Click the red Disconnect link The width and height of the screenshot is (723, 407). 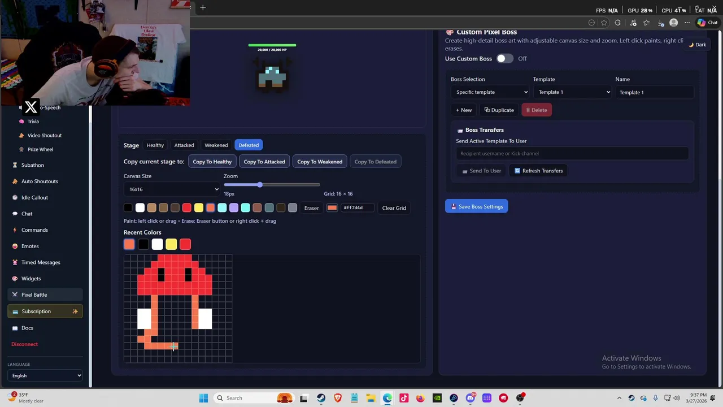click(24, 344)
